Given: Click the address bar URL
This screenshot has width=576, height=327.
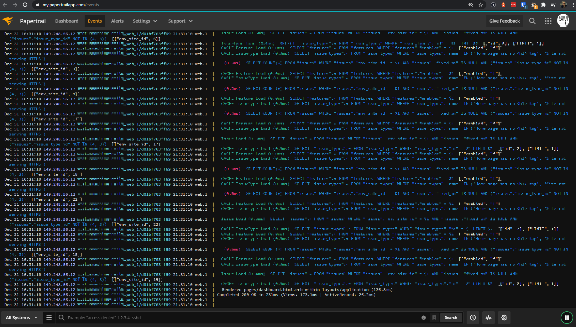Looking at the screenshot, I should tap(71, 5).
